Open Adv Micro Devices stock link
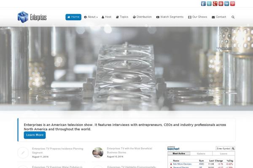The image size is (253, 168). tap(182, 164)
